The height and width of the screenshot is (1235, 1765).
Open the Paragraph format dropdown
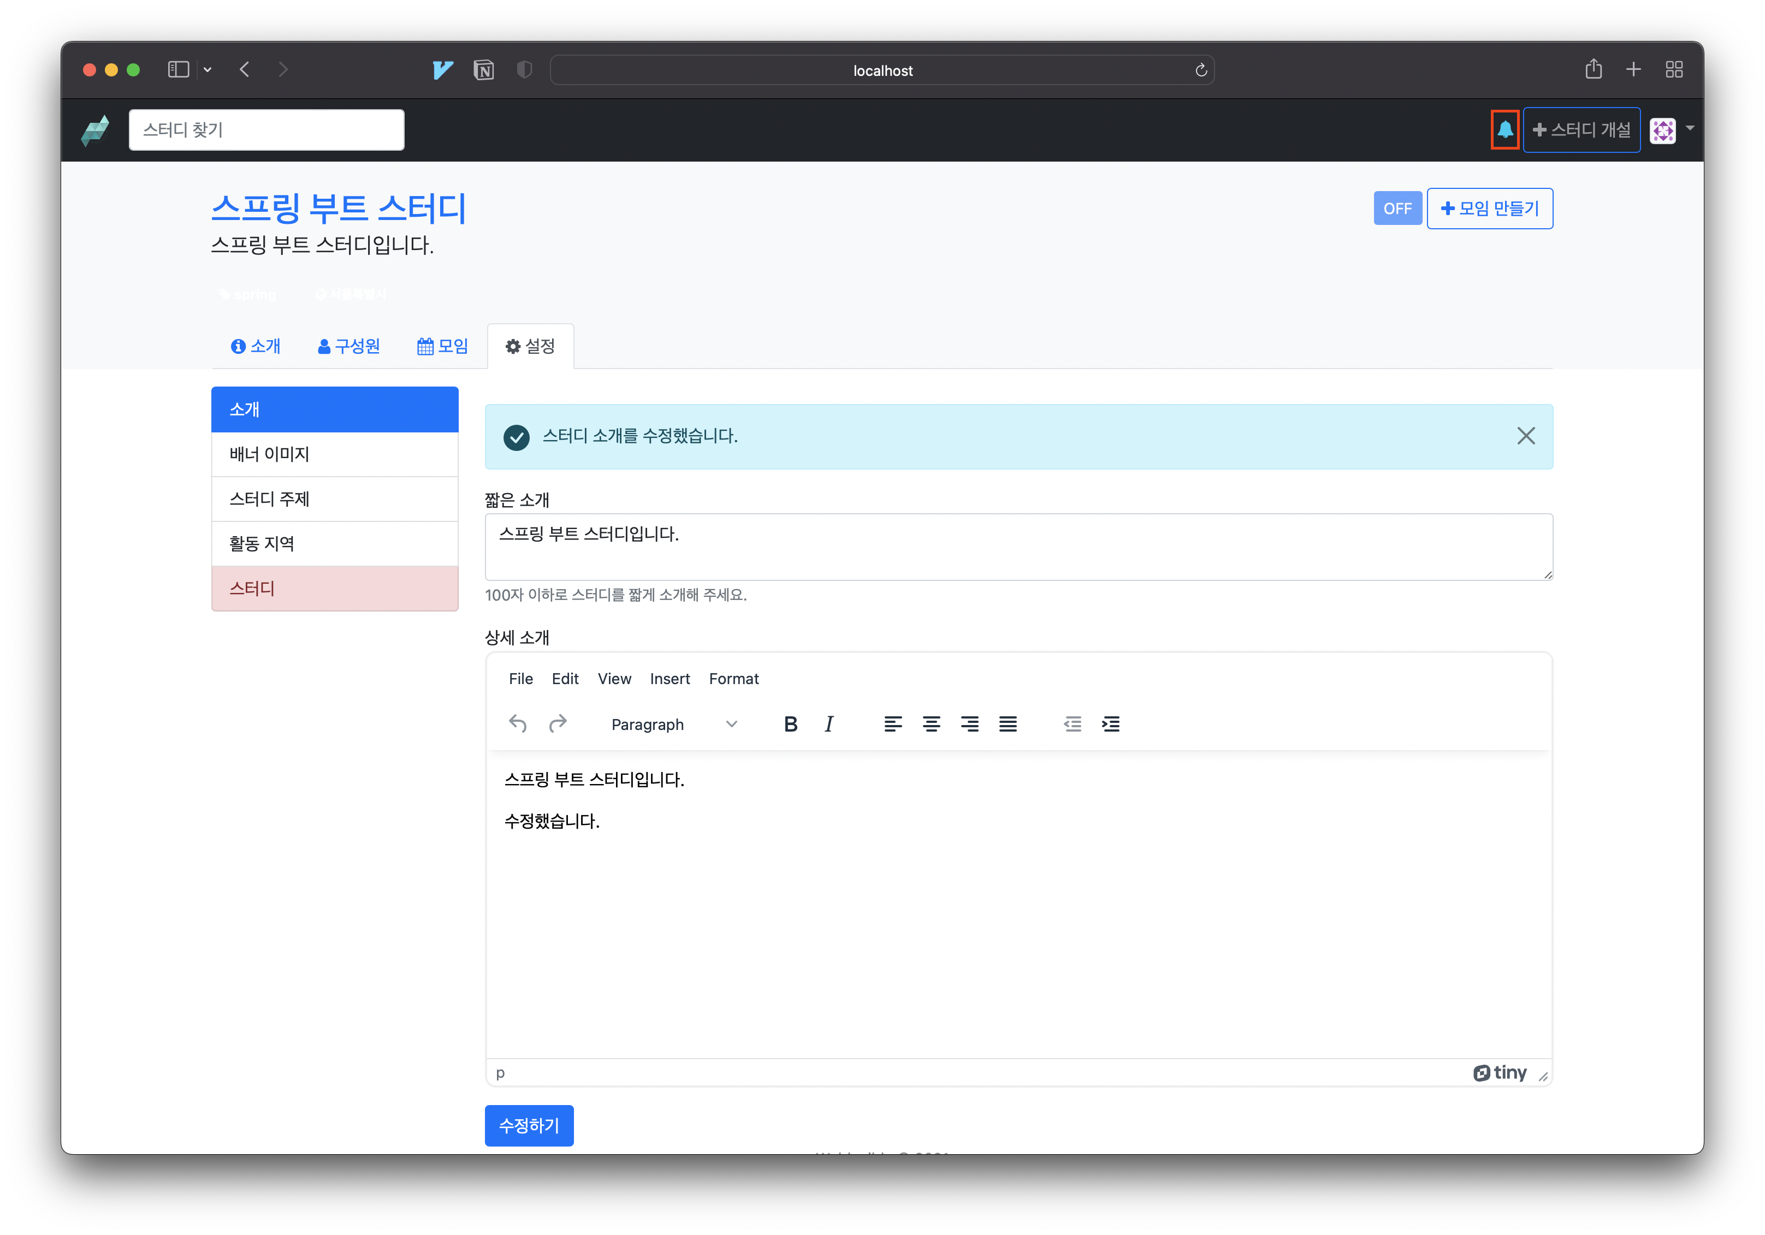[x=673, y=724]
